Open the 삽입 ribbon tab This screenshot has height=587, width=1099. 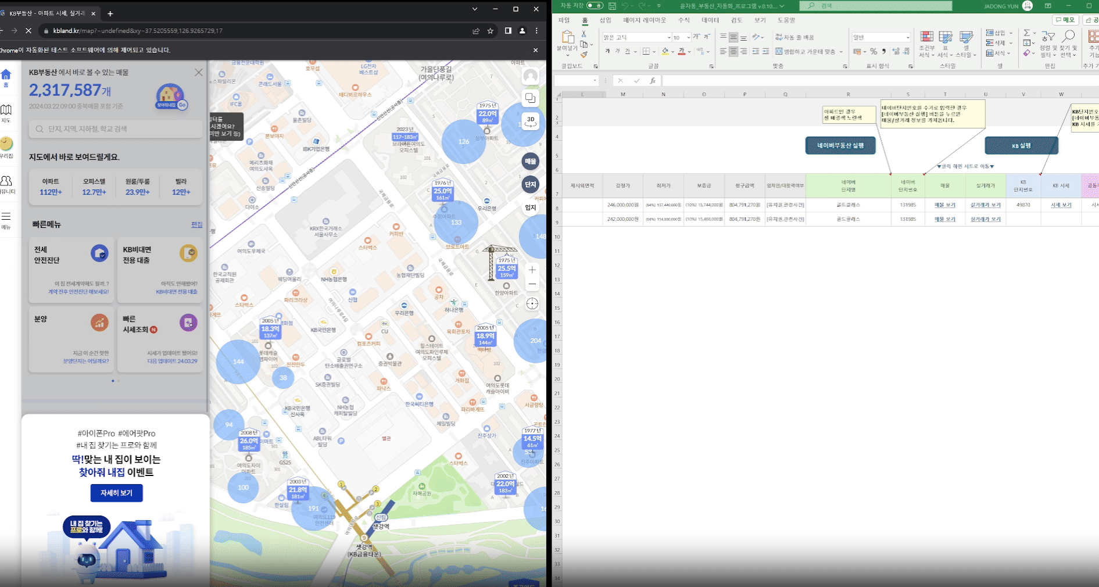[605, 20]
